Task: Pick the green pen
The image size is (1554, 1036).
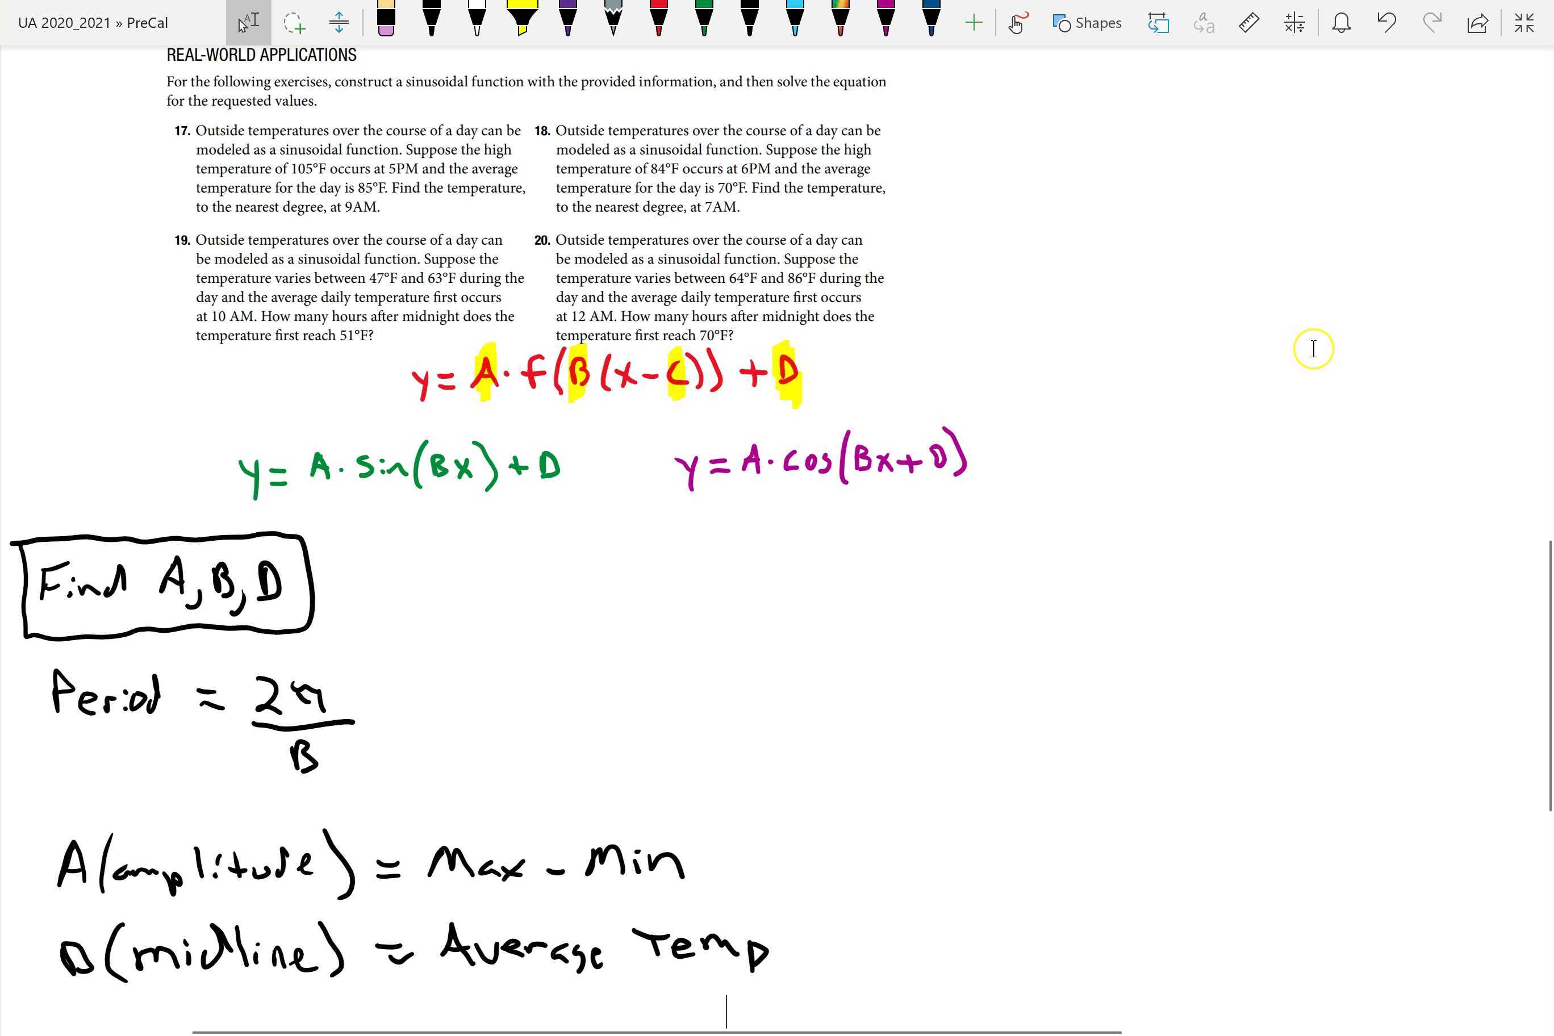Action: [x=704, y=19]
